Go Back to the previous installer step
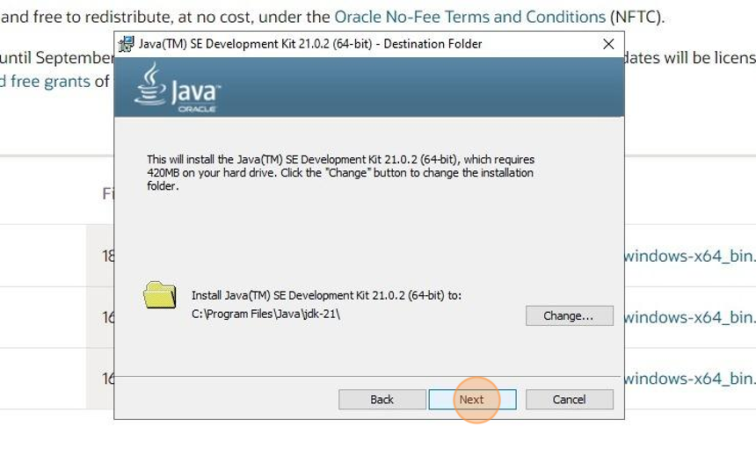 coord(382,400)
